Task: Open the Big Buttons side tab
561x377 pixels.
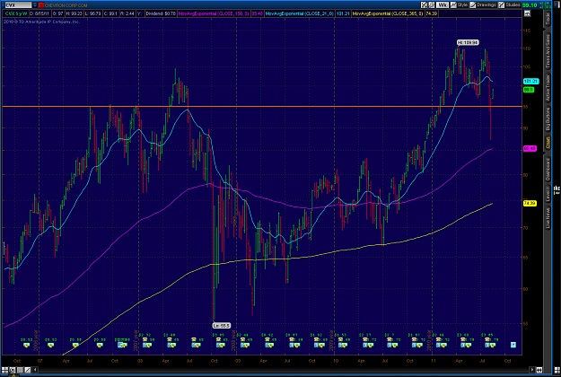Action: pyautogui.click(x=548, y=119)
